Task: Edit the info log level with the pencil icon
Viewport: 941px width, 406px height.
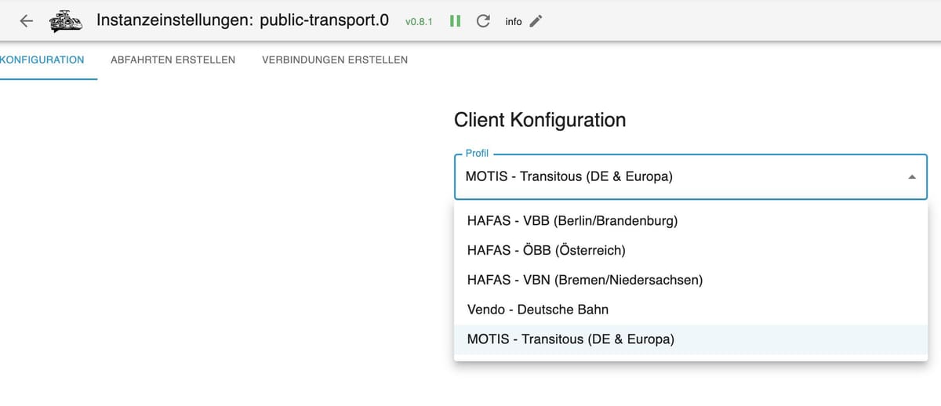Action: [x=536, y=21]
